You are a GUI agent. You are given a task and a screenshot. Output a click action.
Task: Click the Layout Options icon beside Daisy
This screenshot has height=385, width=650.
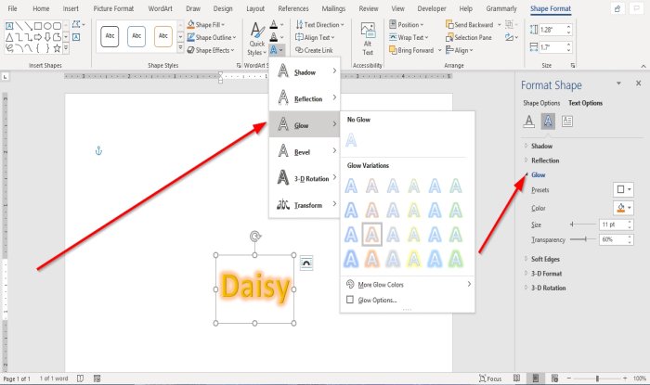[x=306, y=263]
